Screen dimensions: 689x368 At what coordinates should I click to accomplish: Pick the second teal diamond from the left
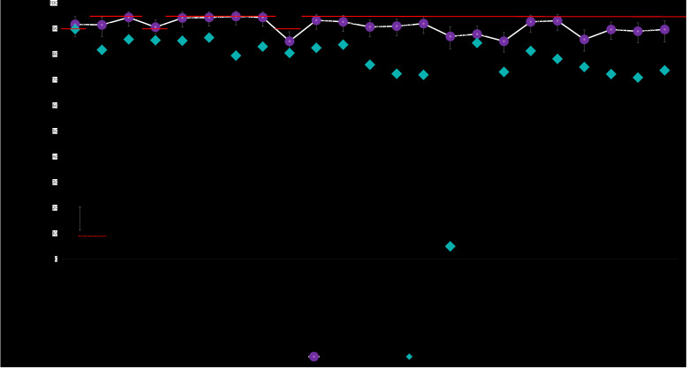point(102,50)
